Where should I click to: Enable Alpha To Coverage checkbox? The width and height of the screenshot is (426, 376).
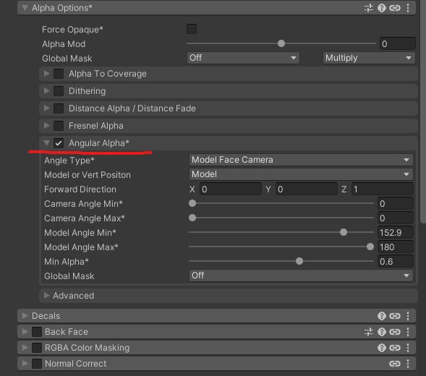point(59,74)
